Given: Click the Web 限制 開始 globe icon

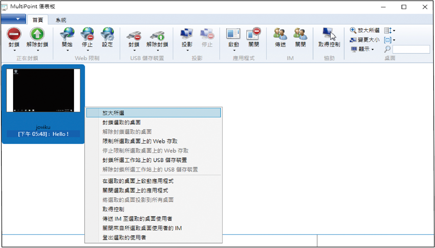Looking at the screenshot, I should click(67, 34).
